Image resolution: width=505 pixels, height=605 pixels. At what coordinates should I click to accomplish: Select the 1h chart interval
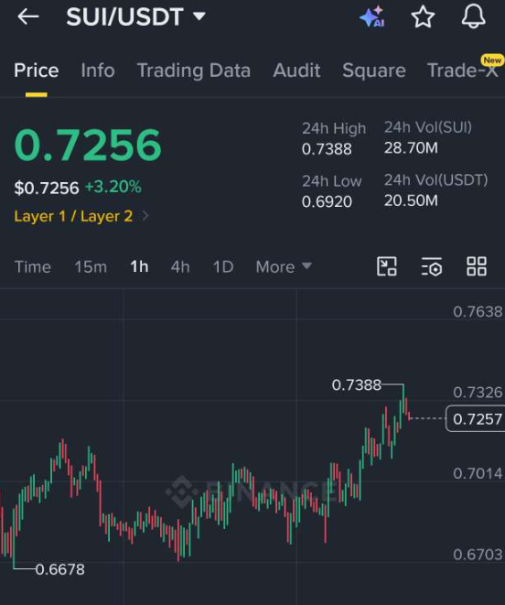pos(139,267)
